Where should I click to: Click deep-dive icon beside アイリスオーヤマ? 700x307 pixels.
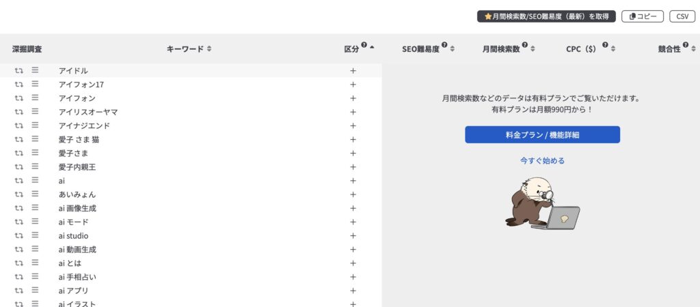tap(19, 112)
